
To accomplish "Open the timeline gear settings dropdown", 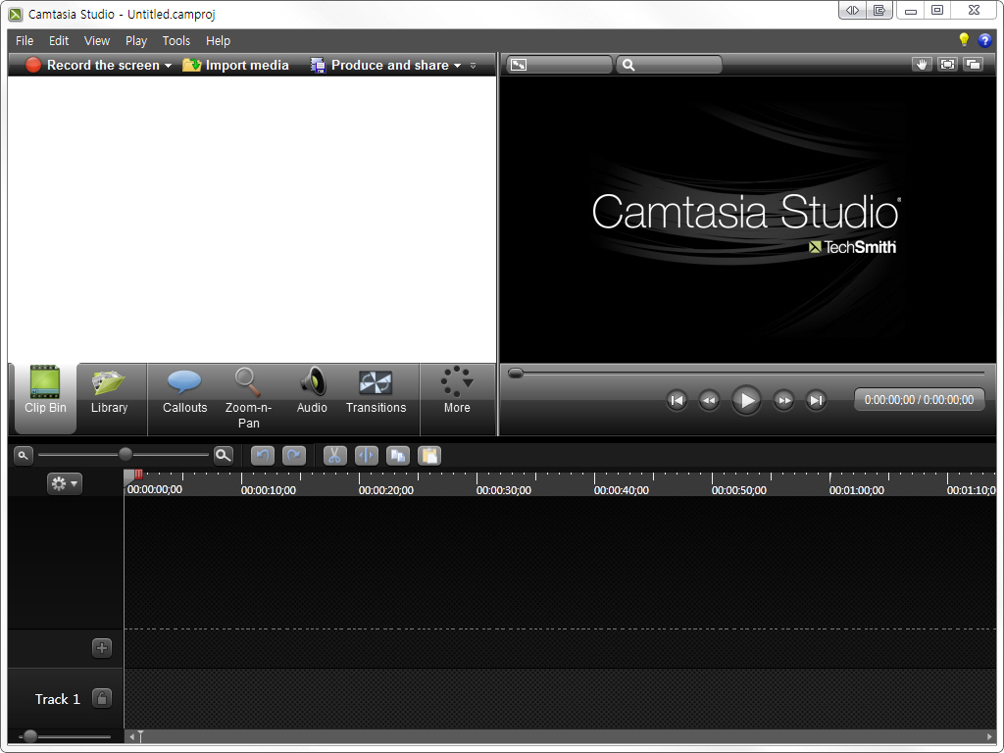I will (64, 483).
